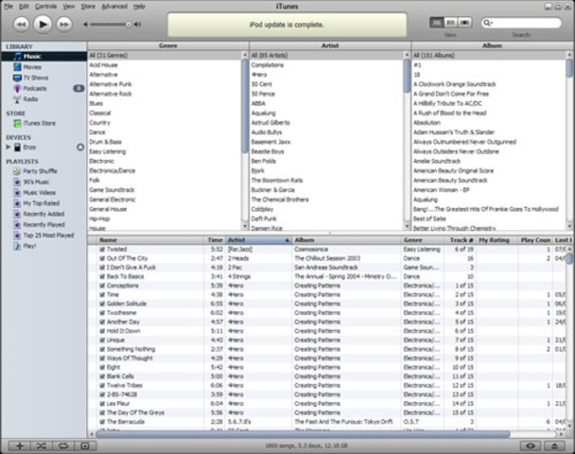Open the Controls menu
The height and width of the screenshot is (454, 575).
45,7
